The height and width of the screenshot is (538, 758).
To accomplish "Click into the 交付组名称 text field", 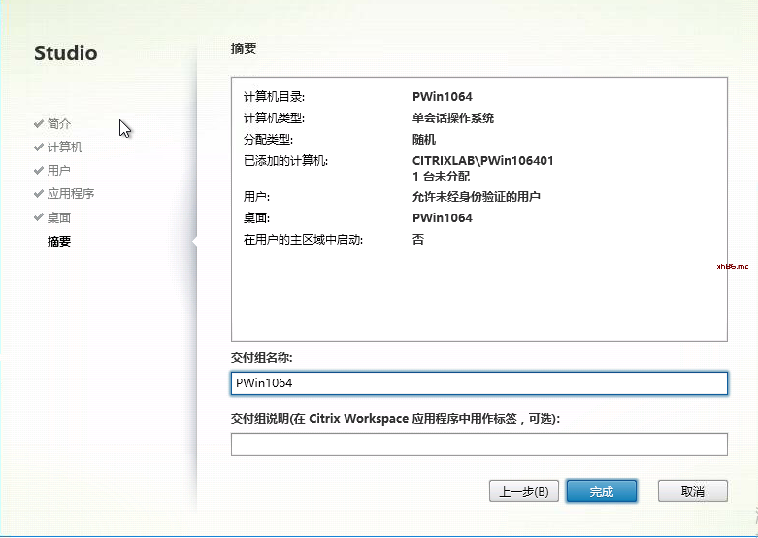I will [x=479, y=384].
